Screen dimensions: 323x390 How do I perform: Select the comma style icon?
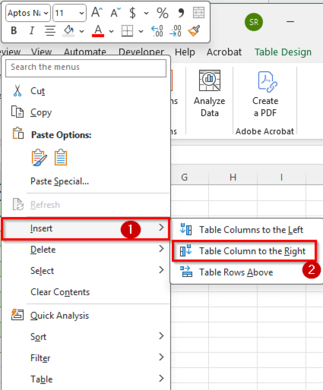click(x=181, y=13)
